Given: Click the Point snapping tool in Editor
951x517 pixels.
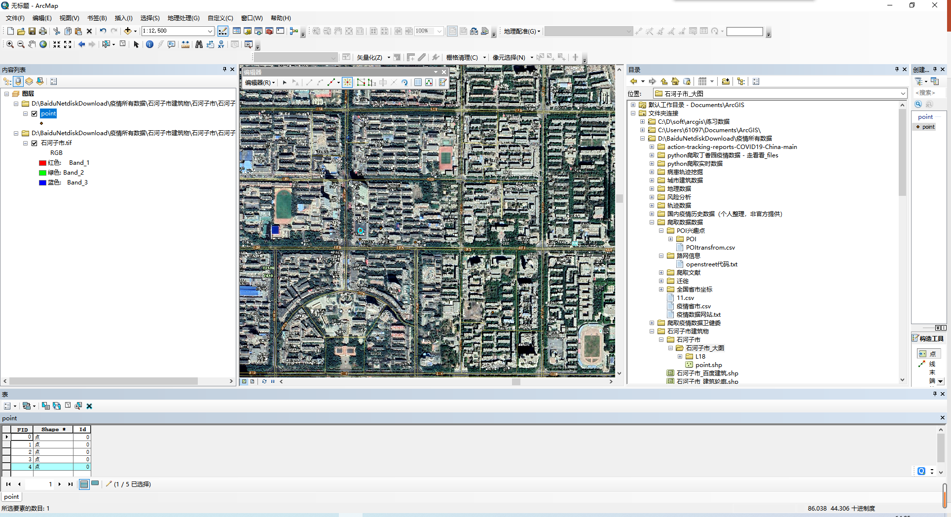Looking at the screenshot, I should point(347,82).
